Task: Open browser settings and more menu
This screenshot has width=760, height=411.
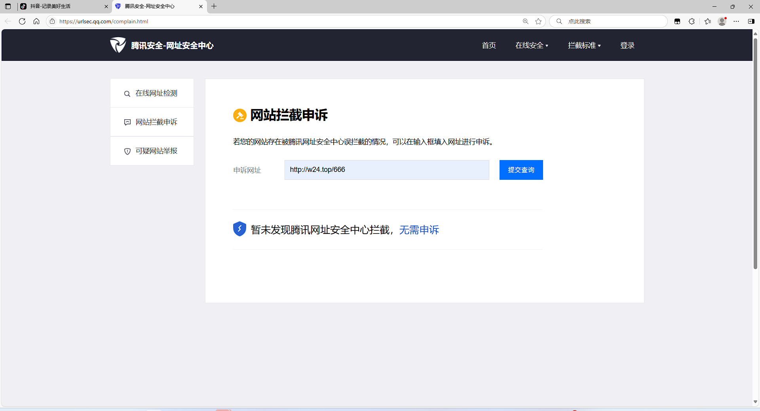Action: coord(736,21)
